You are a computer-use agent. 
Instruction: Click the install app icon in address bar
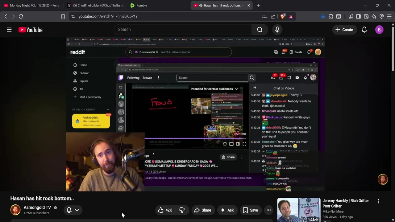264,16
